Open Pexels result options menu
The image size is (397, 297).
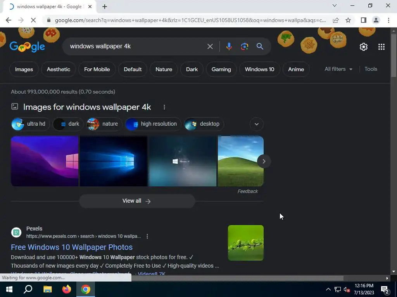coord(147,236)
